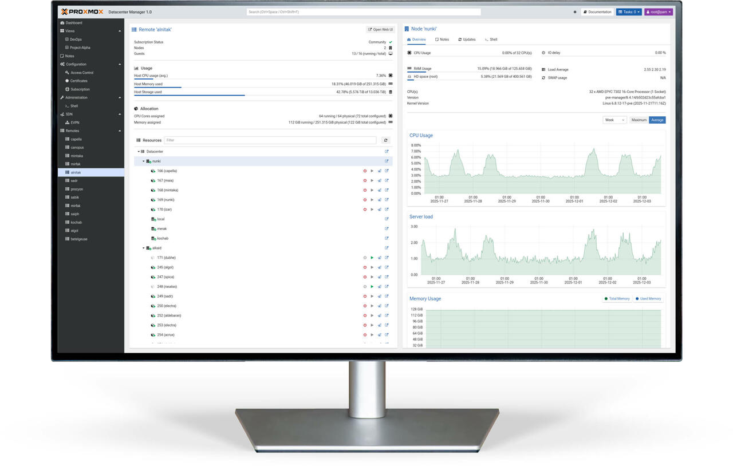Switch to the Updates tab
The height and width of the screenshot is (466, 733).
point(467,40)
